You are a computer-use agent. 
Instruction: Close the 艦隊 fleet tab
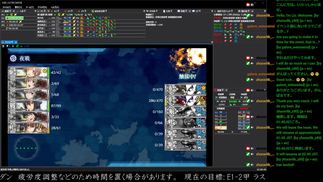click(14, 11)
